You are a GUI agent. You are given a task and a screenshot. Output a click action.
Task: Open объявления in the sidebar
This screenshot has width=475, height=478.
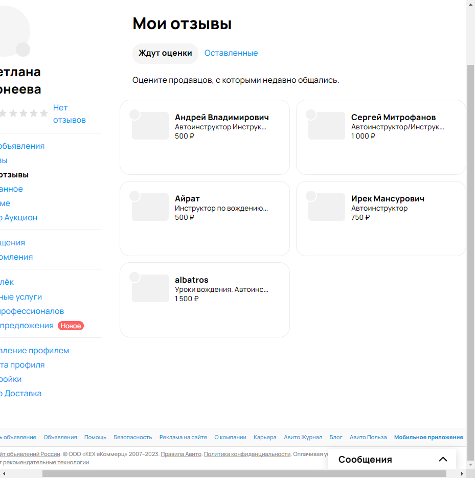tap(22, 146)
